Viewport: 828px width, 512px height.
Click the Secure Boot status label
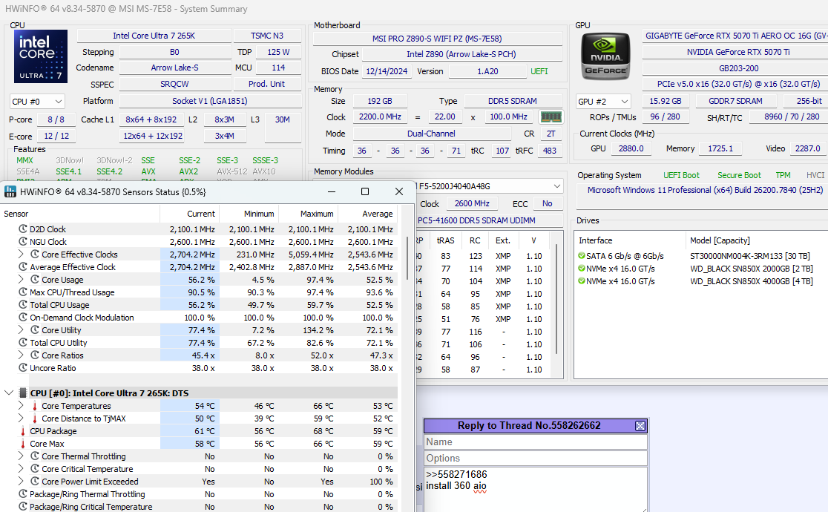click(x=739, y=175)
